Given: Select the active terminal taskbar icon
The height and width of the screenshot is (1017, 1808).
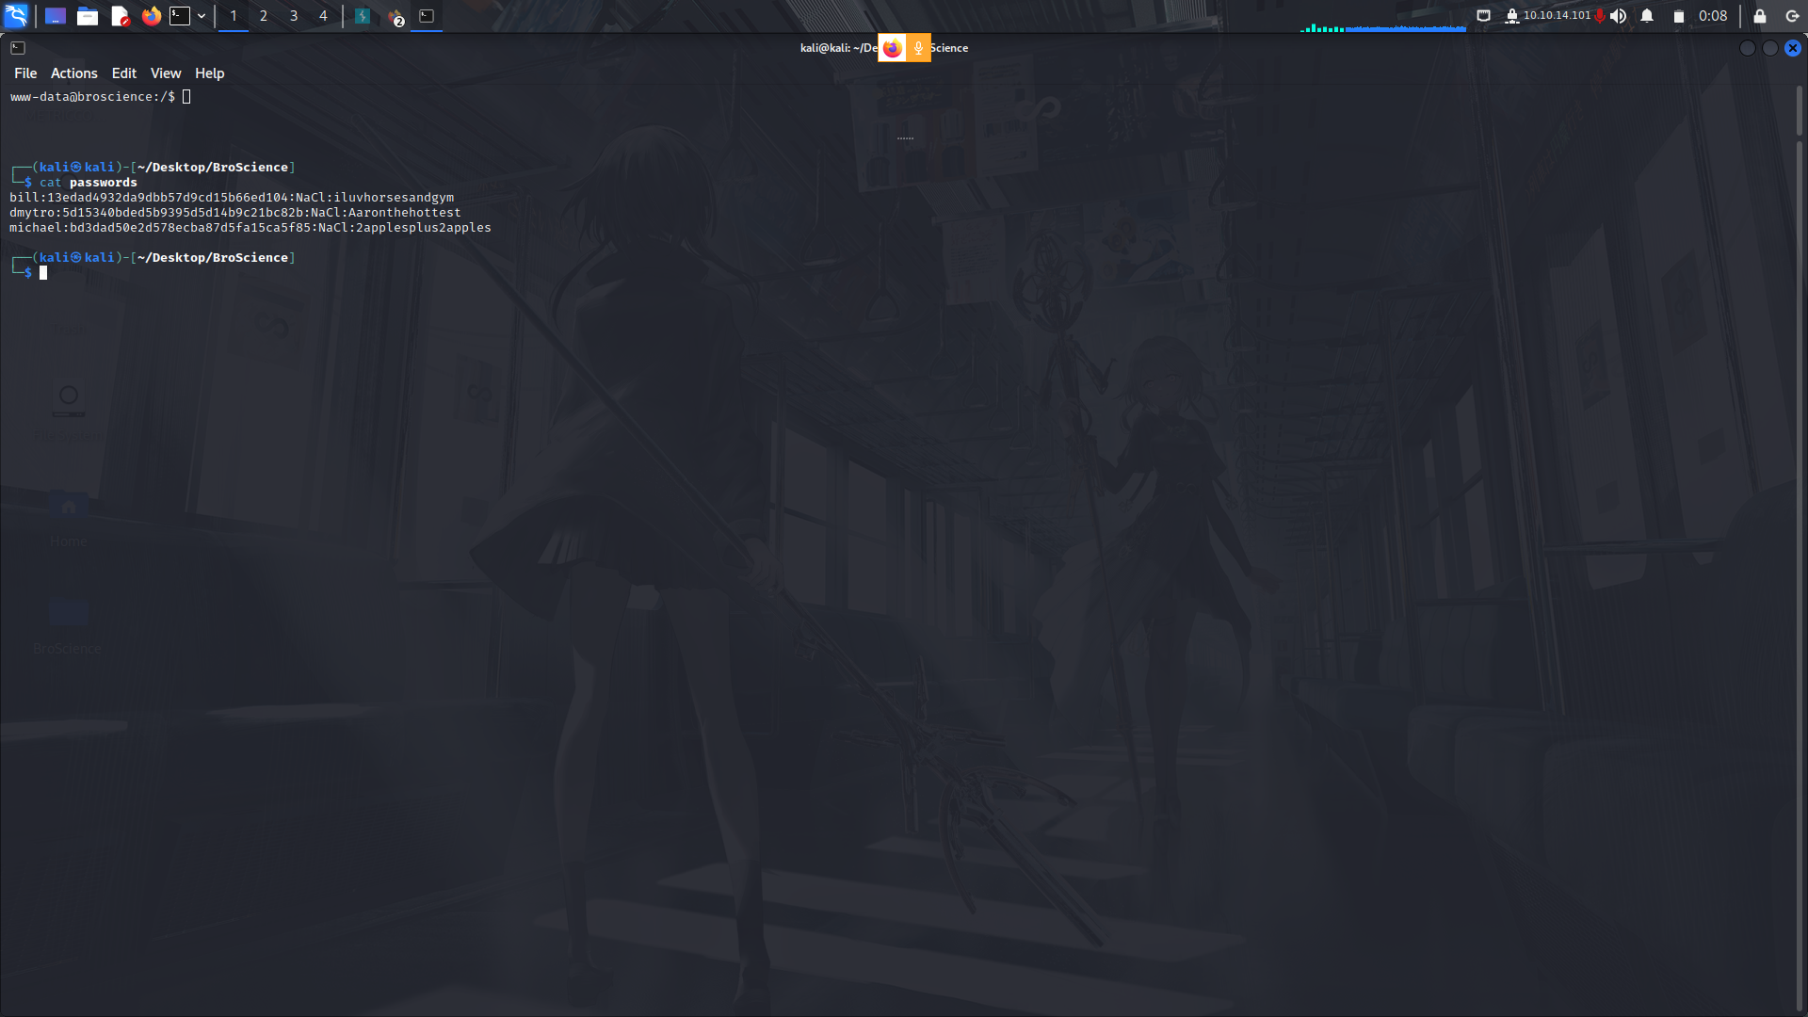Looking at the screenshot, I should point(427,15).
